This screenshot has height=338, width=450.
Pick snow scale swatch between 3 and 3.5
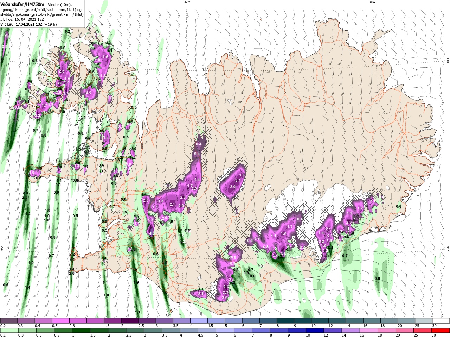[x=164, y=321]
